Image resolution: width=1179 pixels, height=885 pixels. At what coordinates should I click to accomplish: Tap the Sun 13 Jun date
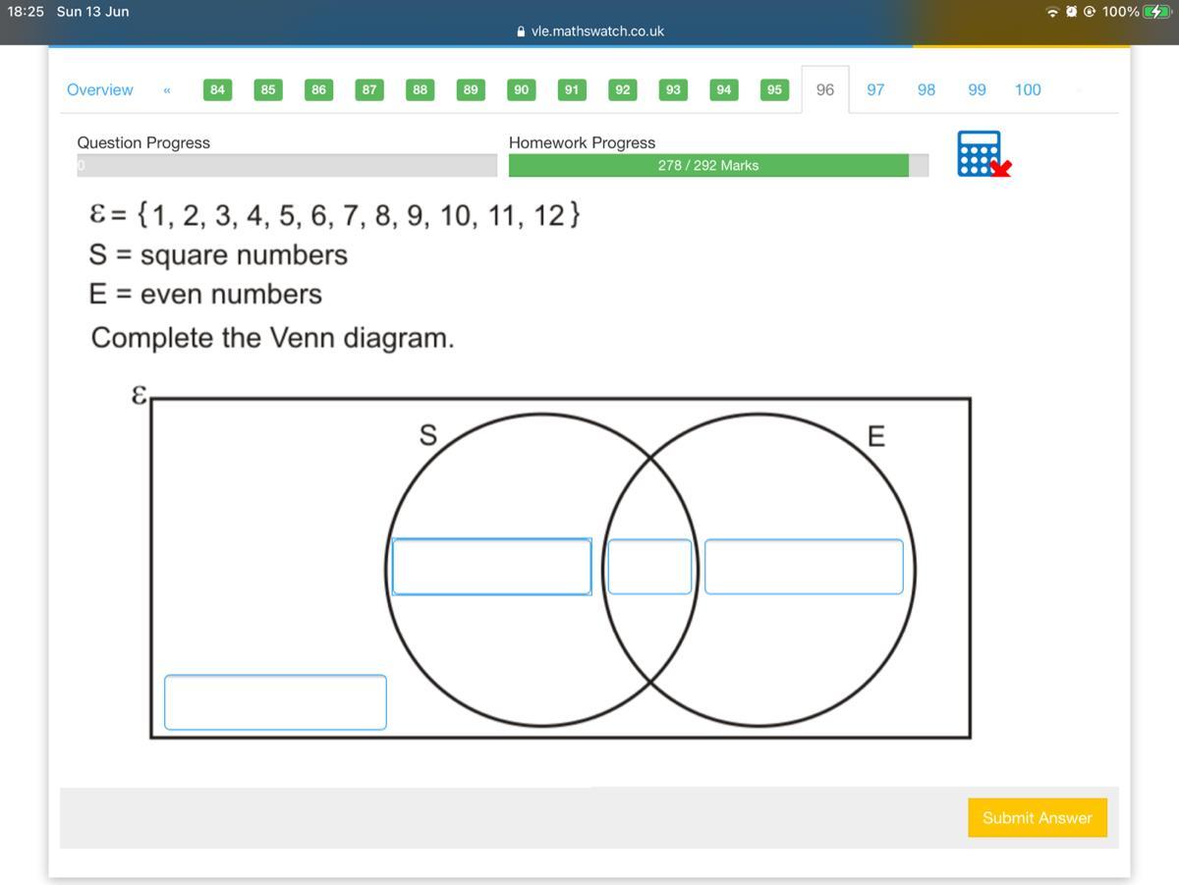[92, 12]
